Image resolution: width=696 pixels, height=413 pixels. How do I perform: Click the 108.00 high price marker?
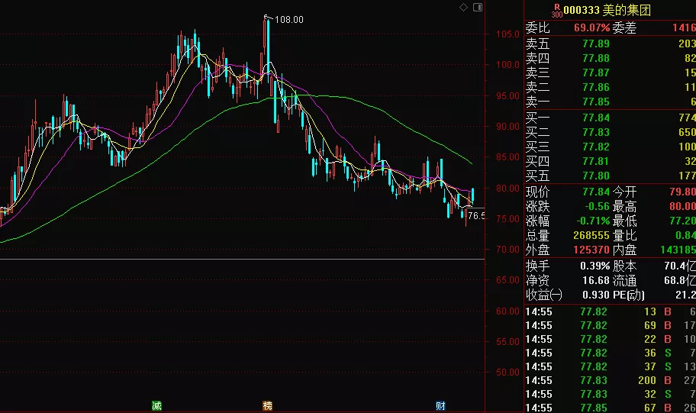(288, 19)
